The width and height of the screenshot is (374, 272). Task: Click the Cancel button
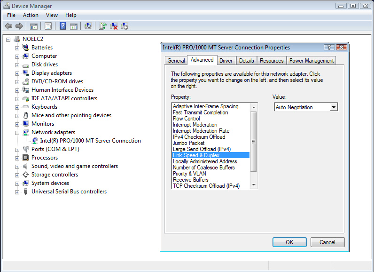click(x=327, y=242)
